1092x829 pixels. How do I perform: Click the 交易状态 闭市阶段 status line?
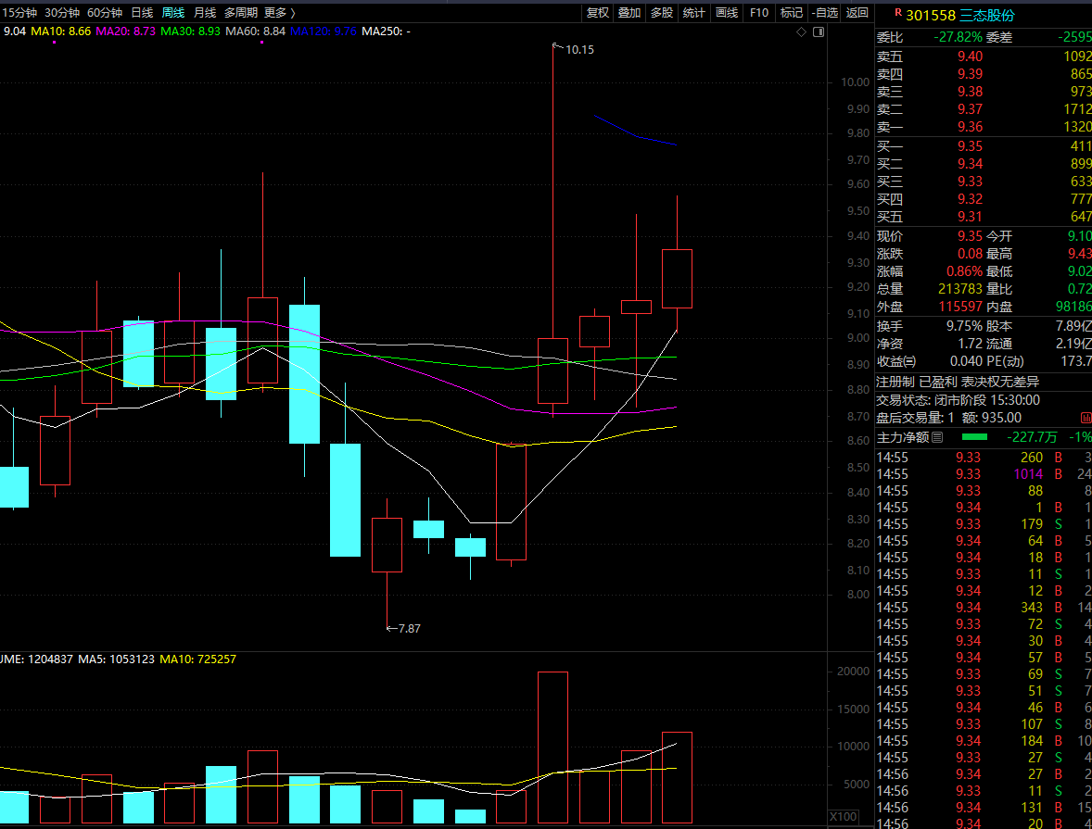(x=958, y=400)
